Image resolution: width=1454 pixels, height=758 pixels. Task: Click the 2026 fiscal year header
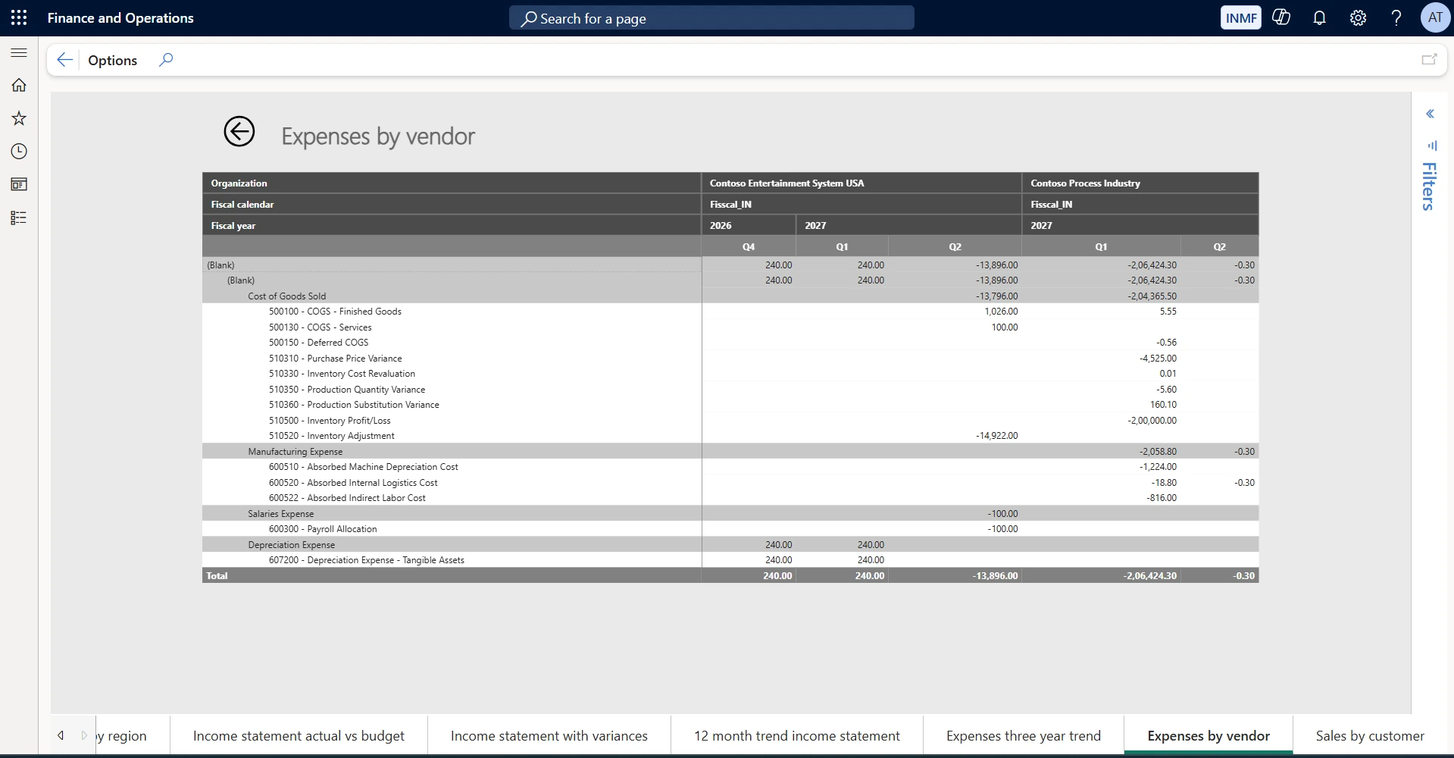click(x=749, y=225)
